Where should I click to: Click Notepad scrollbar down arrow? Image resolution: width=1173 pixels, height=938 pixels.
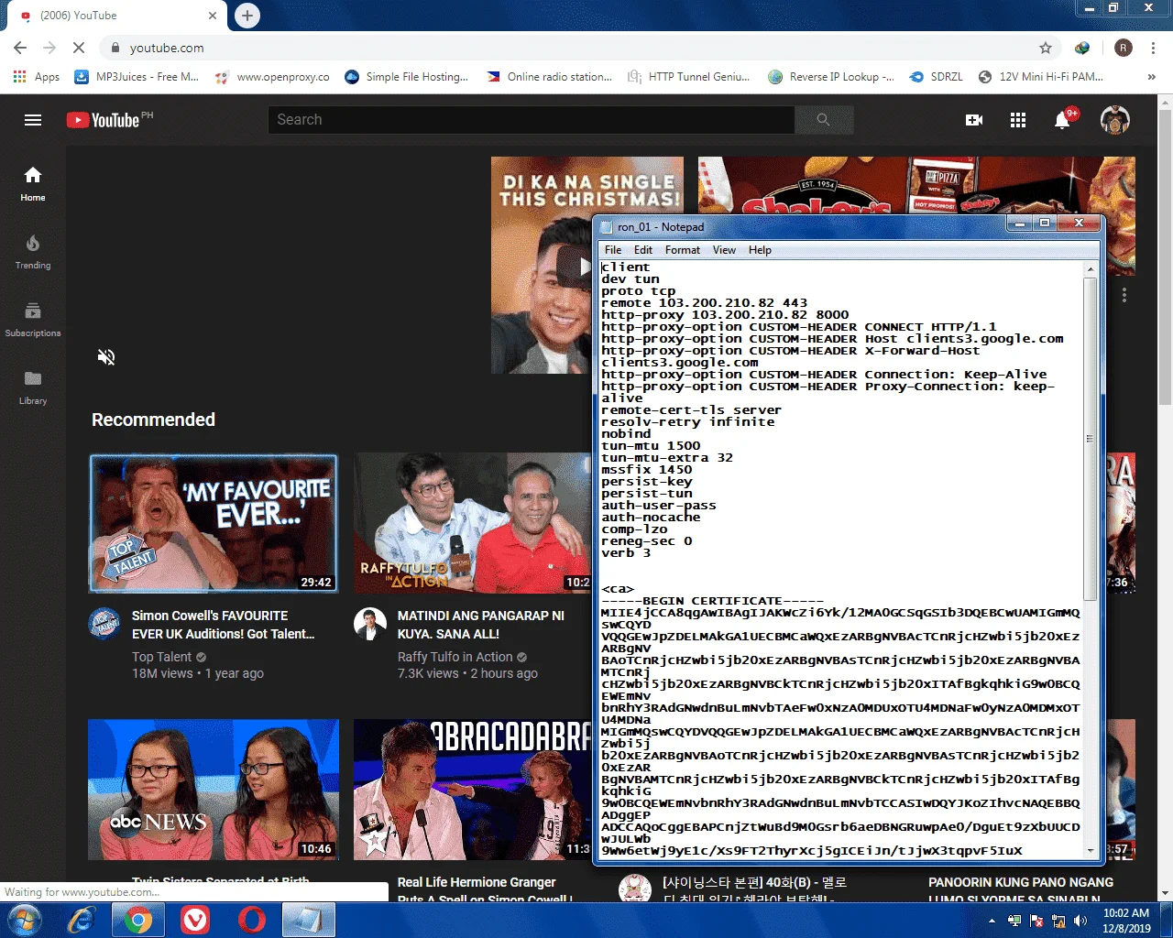click(x=1091, y=850)
